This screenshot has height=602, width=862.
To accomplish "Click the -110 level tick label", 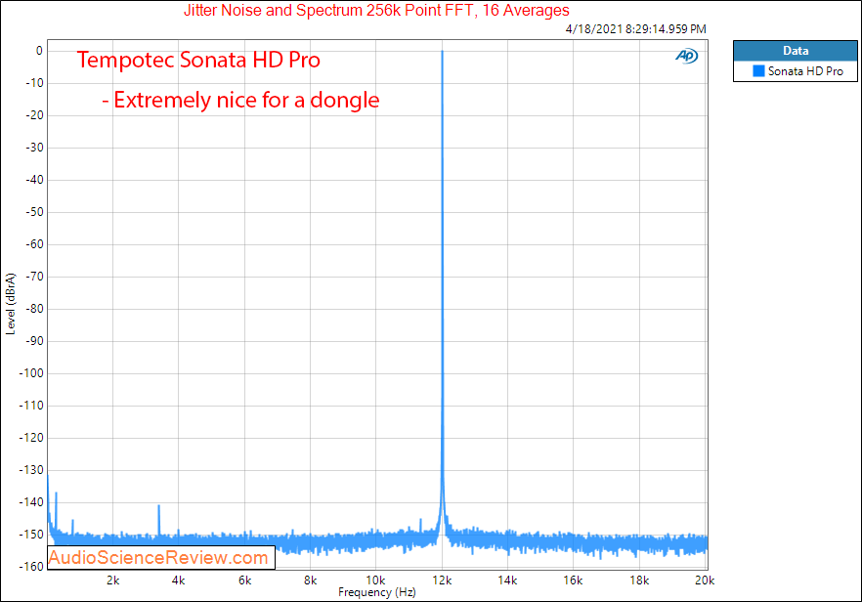I will [x=31, y=406].
